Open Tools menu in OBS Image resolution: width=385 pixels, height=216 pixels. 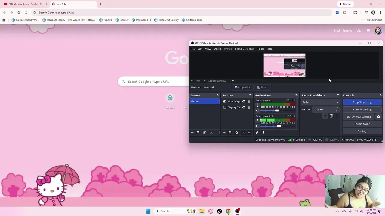pos(260,49)
